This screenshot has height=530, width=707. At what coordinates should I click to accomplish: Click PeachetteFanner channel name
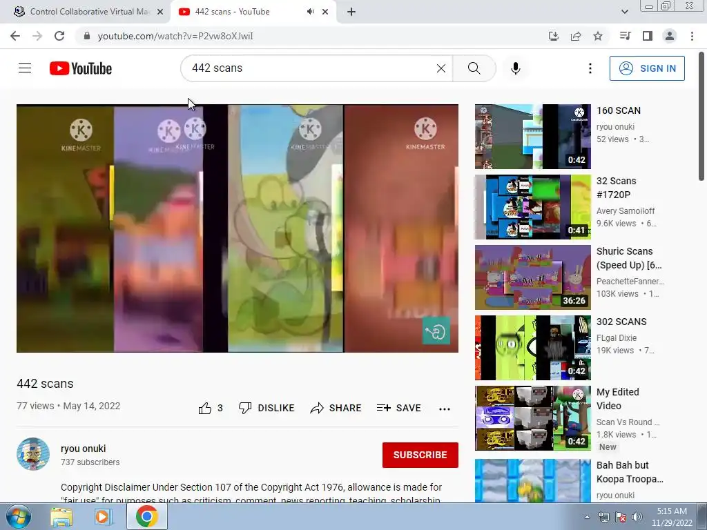click(x=630, y=282)
